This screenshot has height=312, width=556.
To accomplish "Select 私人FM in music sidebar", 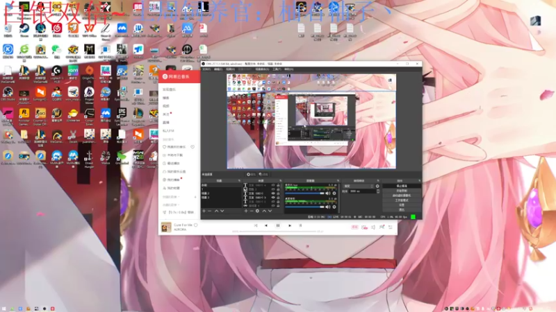I will (x=168, y=130).
